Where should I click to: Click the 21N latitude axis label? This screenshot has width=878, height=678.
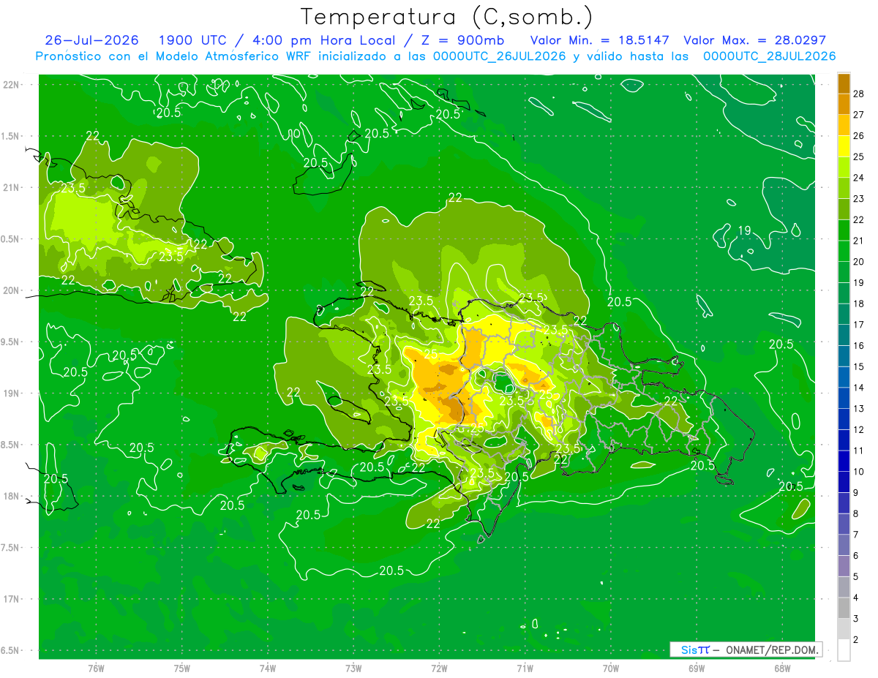(x=10, y=187)
